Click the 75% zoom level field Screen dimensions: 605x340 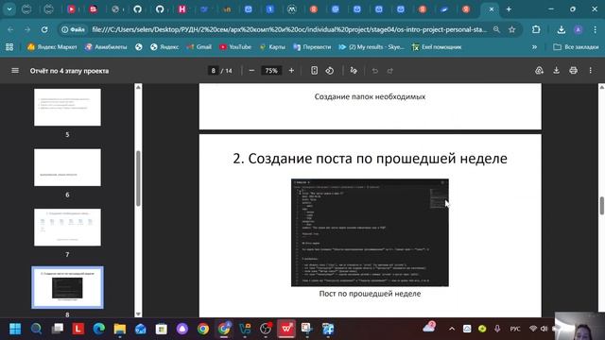[x=271, y=71]
